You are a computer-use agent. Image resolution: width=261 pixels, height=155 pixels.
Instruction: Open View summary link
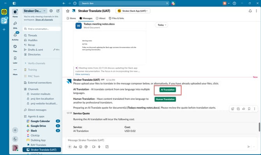point(83,74)
